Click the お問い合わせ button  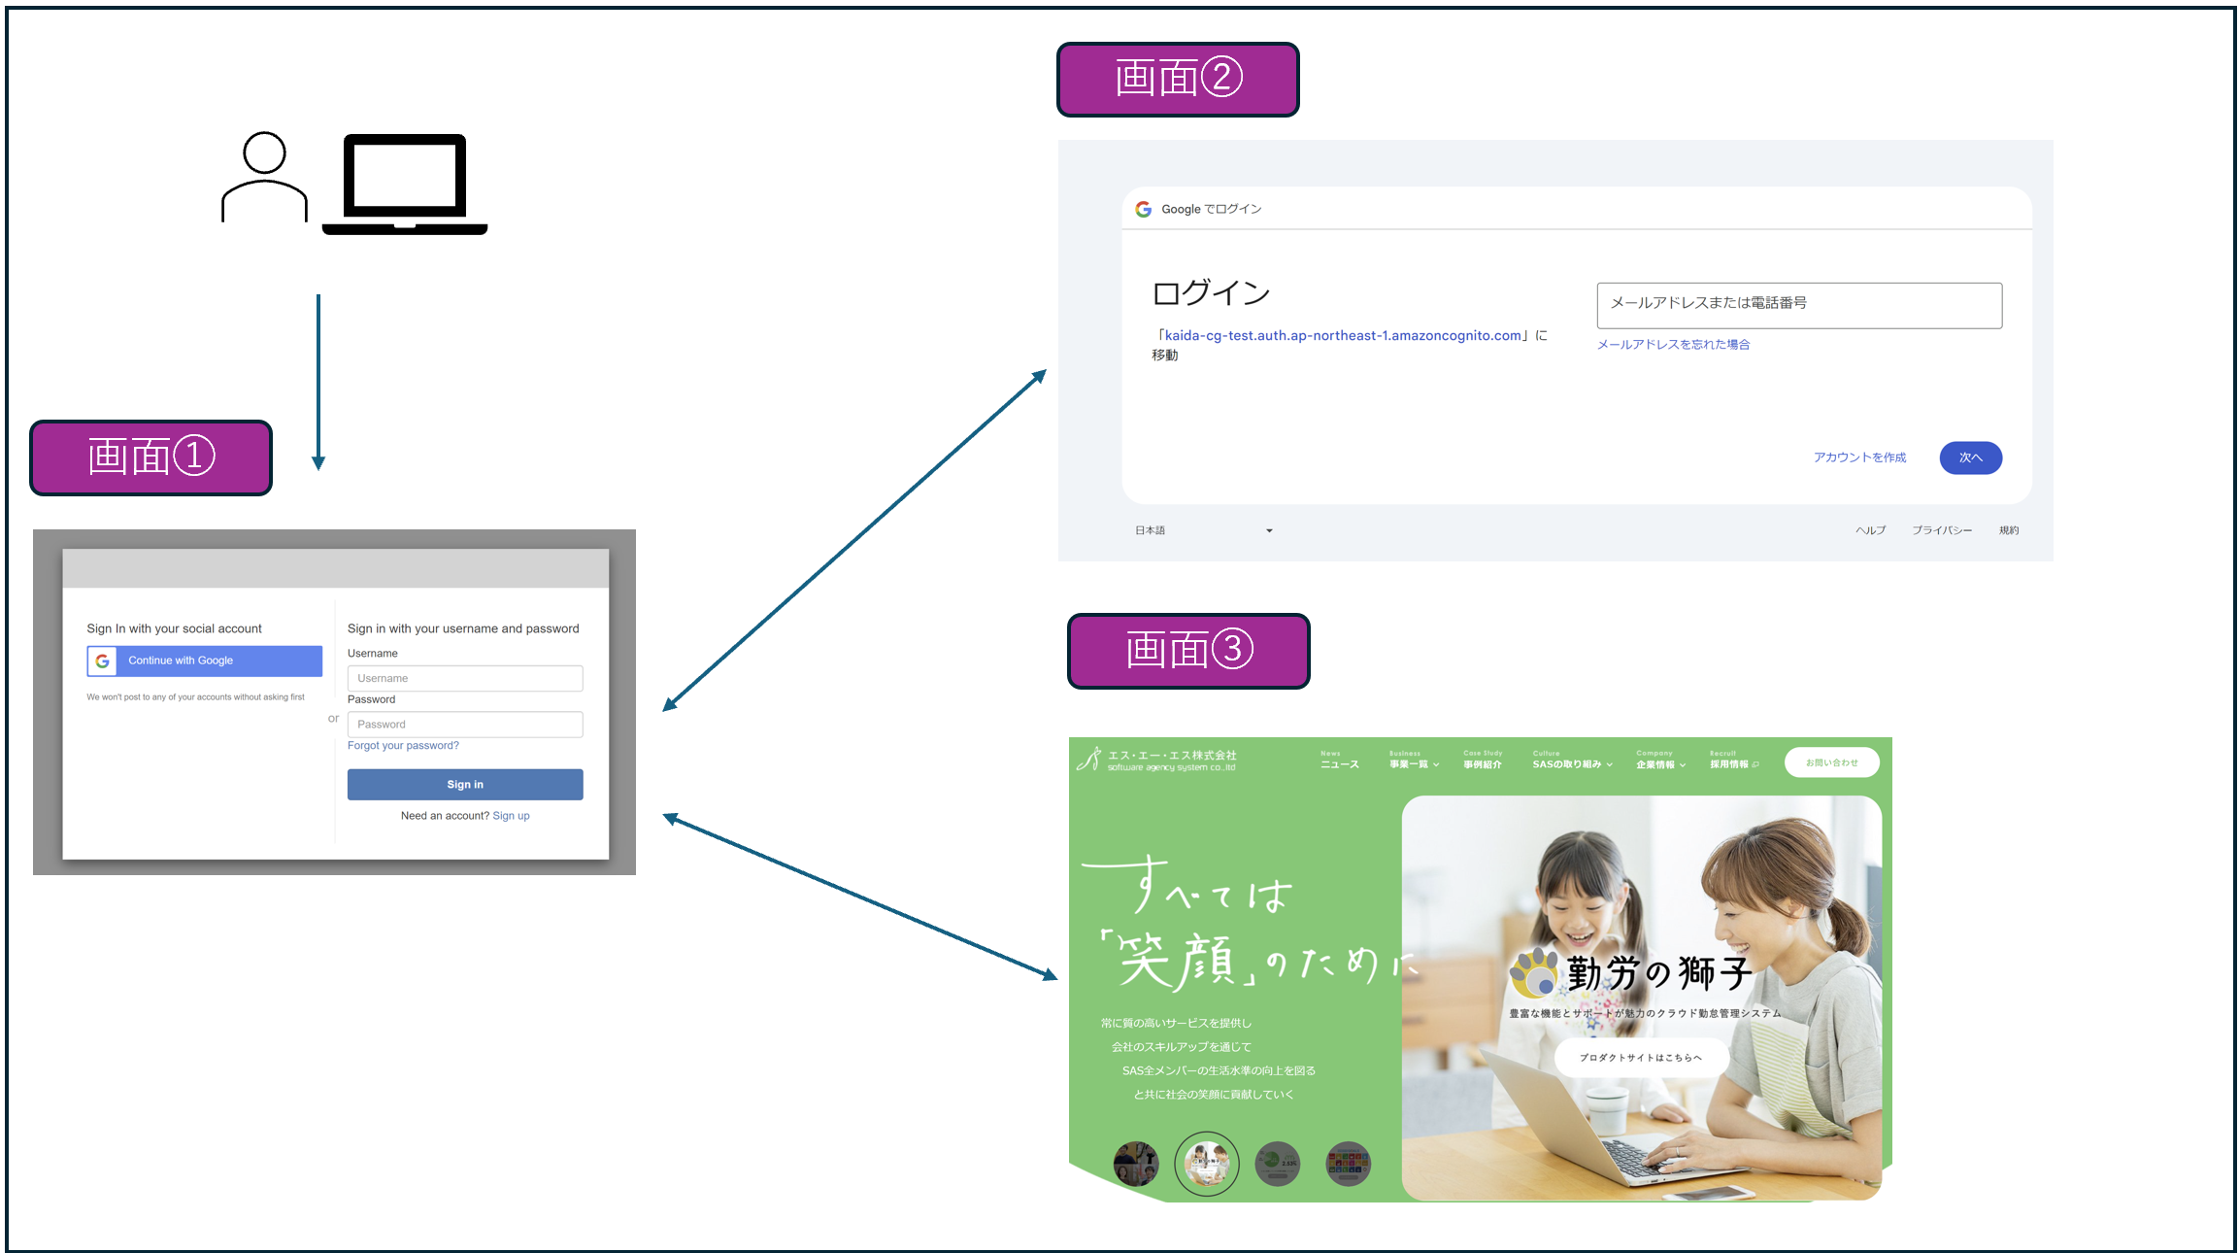1831,762
